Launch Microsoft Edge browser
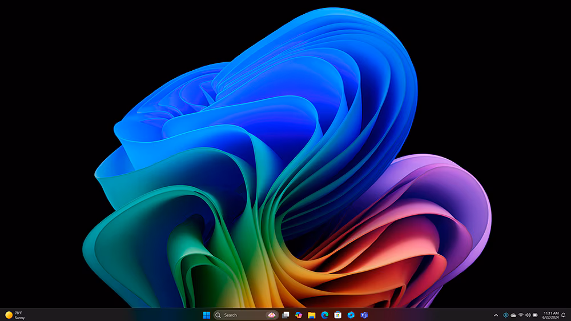This screenshot has width=571, height=321. click(325, 315)
